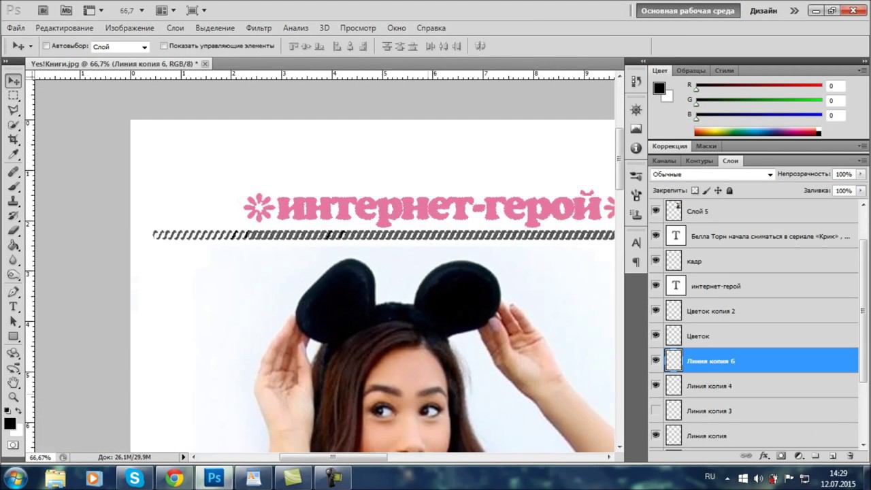
Task: Open the status bar info arrow menu
Action: [x=183, y=457]
